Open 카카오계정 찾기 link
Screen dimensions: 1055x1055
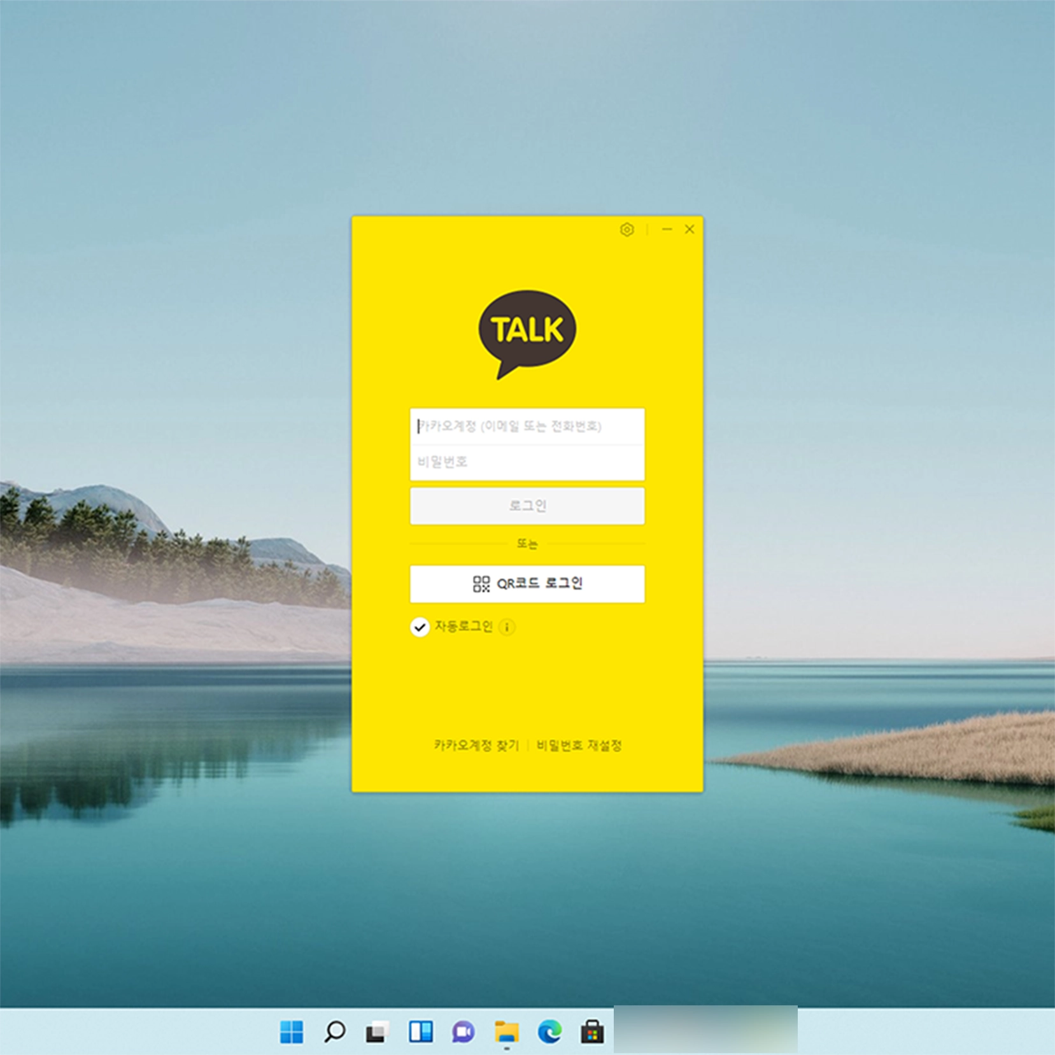point(476,745)
